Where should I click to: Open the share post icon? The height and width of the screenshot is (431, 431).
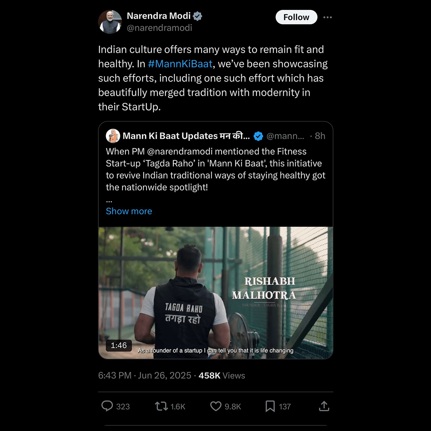pyautogui.click(x=324, y=406)
